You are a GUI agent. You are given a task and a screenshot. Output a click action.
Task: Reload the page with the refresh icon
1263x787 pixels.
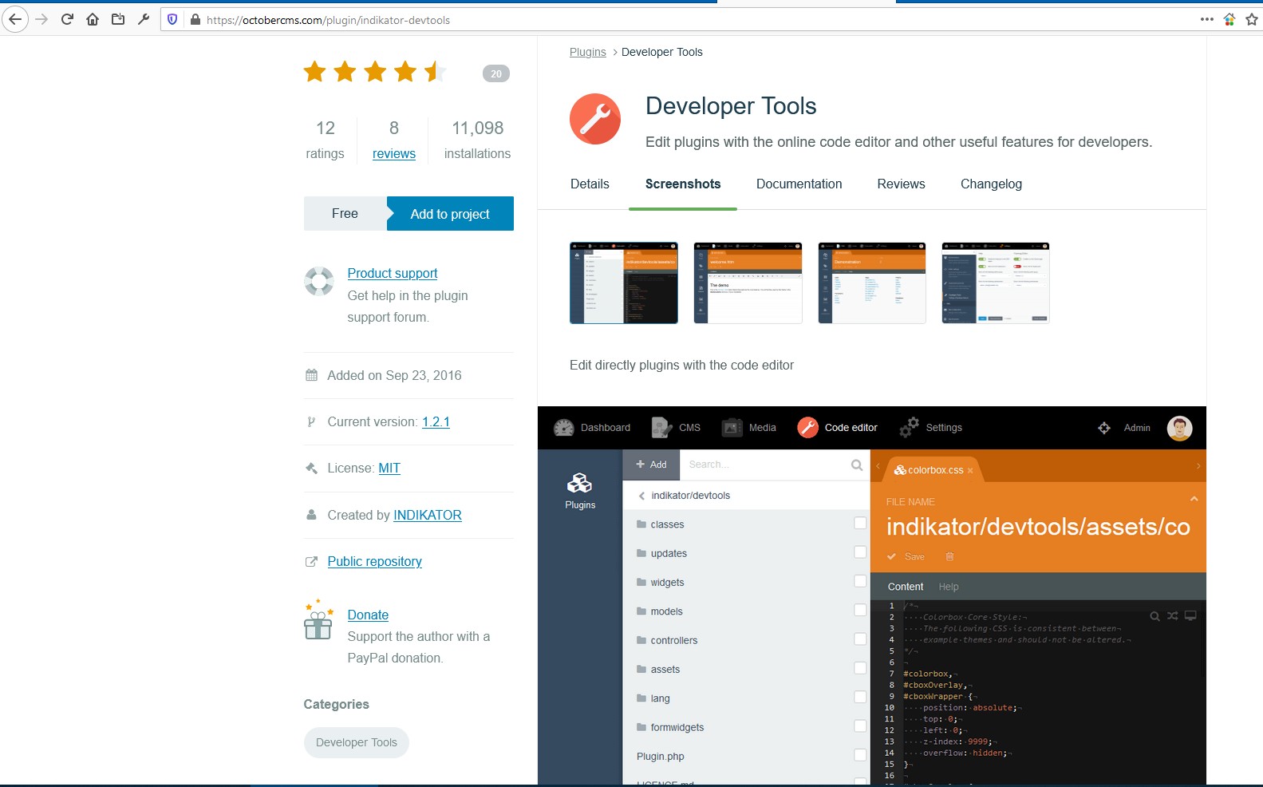[x=67, y=19]
